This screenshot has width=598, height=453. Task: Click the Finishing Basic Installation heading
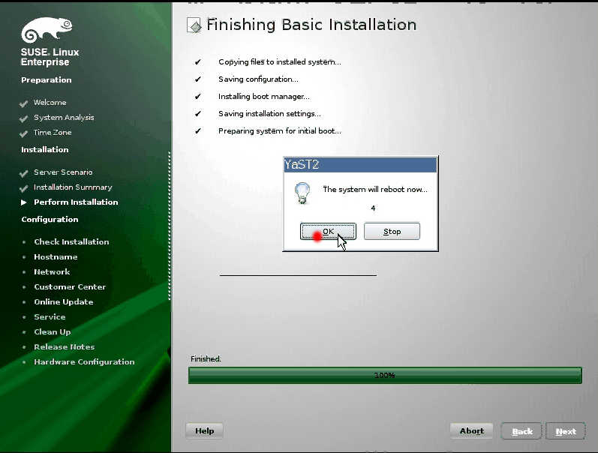[x=311, y=25]
